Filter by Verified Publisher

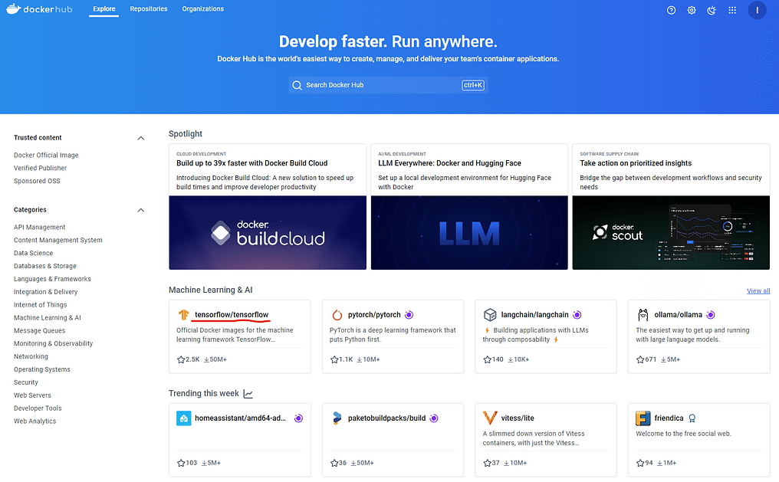pyautogui.click(x=40, y=168)
